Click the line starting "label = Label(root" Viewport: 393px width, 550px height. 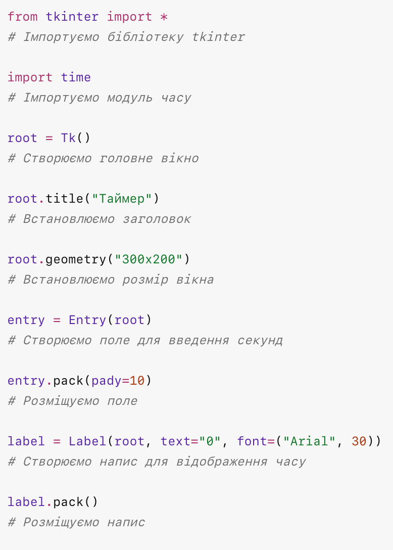(x=194, y=441)
